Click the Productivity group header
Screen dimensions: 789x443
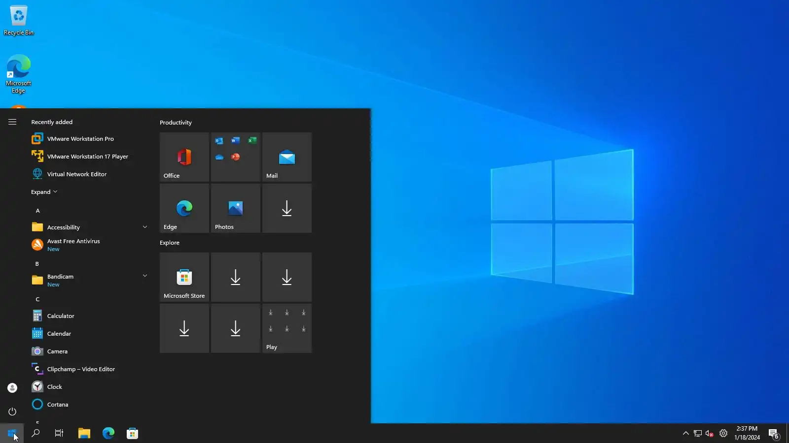pos(176,123)
